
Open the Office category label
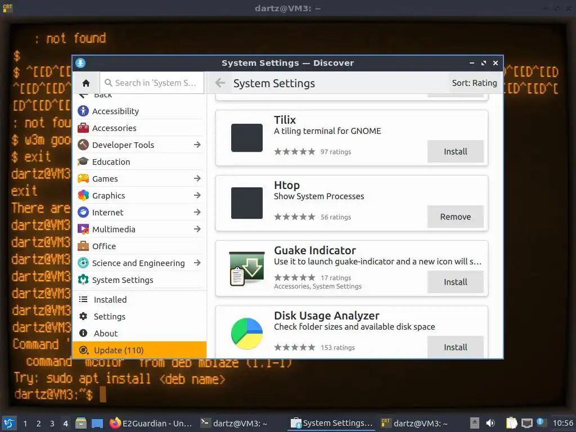tap(104, 246)
